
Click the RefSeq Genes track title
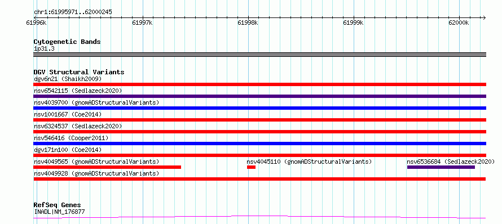point(58,205)
